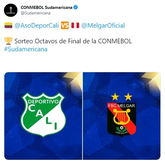Click the DEPORTIVO text on green shield
165x165 pixels.
coord(43,102)
